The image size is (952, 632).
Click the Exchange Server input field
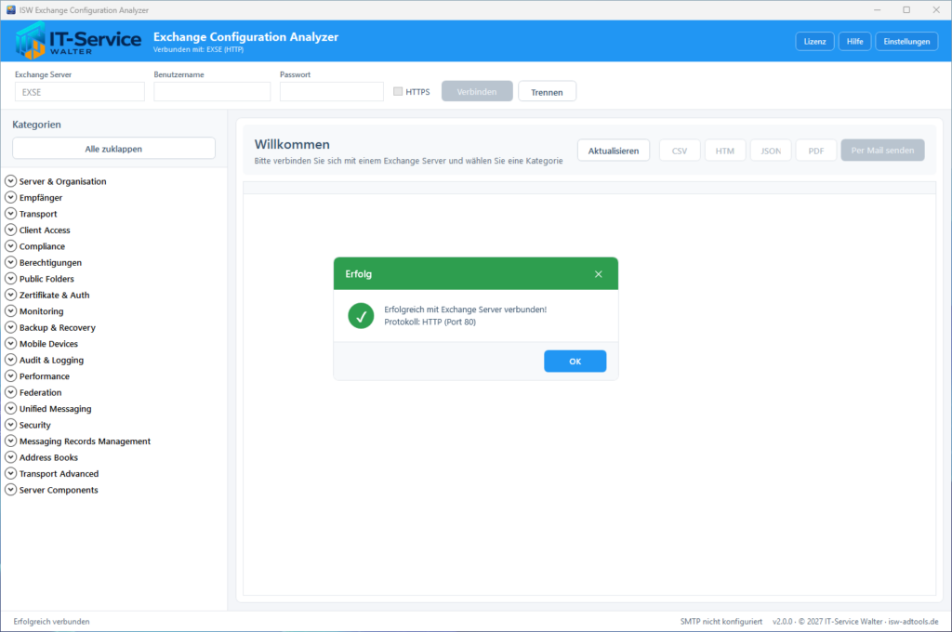80,92
